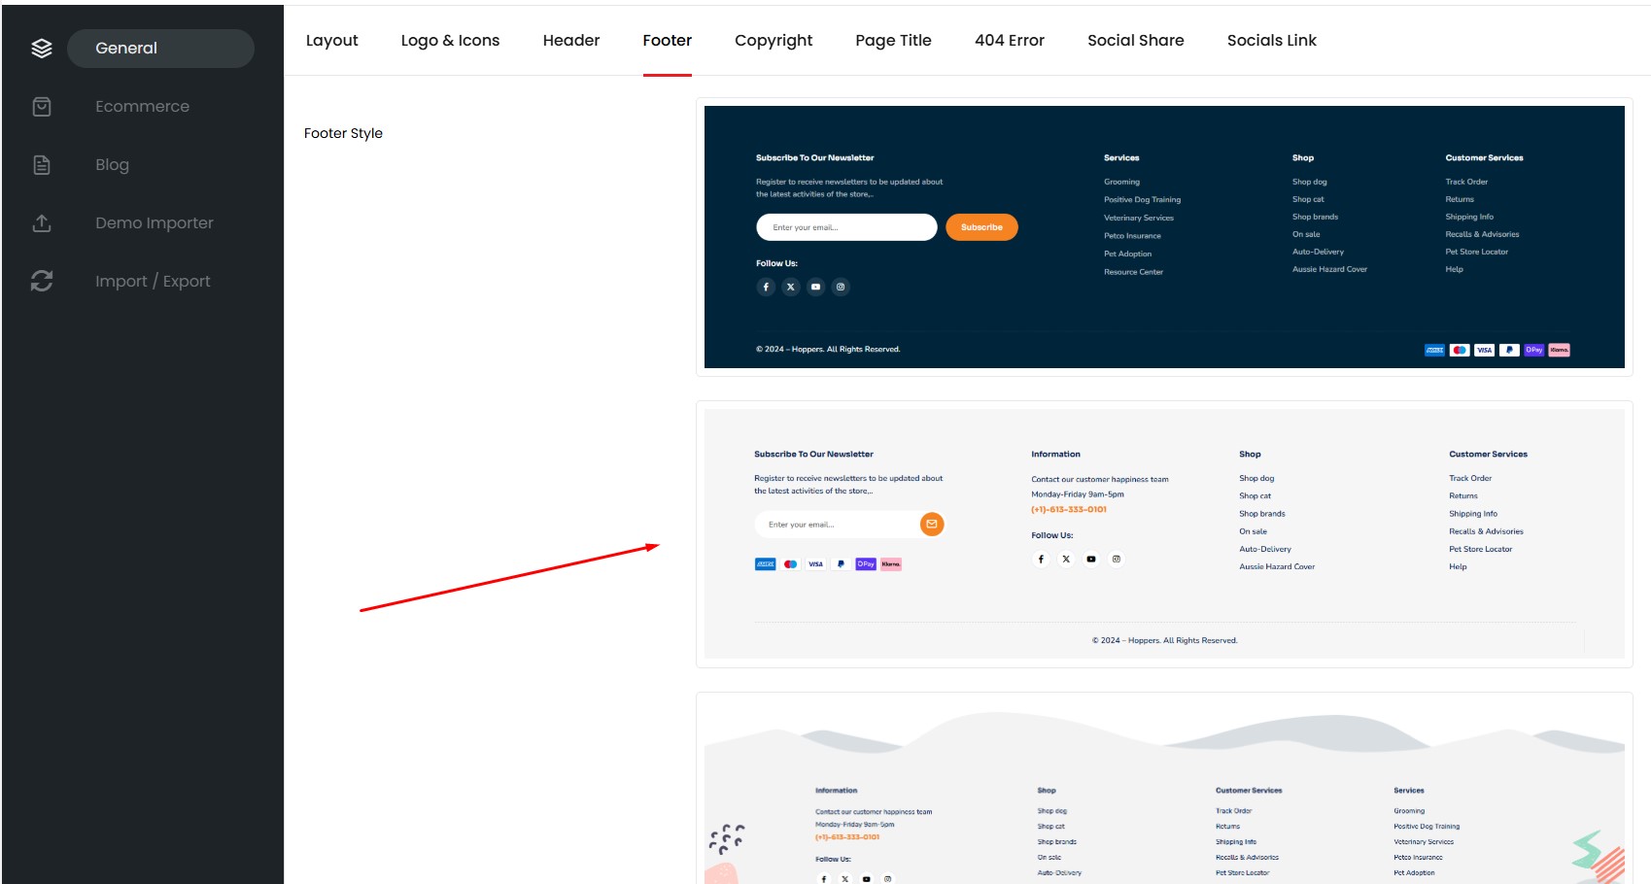Image resolution: width=1651 pixels, height=884 pixels.
Task: Switch to the Logo & Icons tab
Action: click(x=450, y=41)
